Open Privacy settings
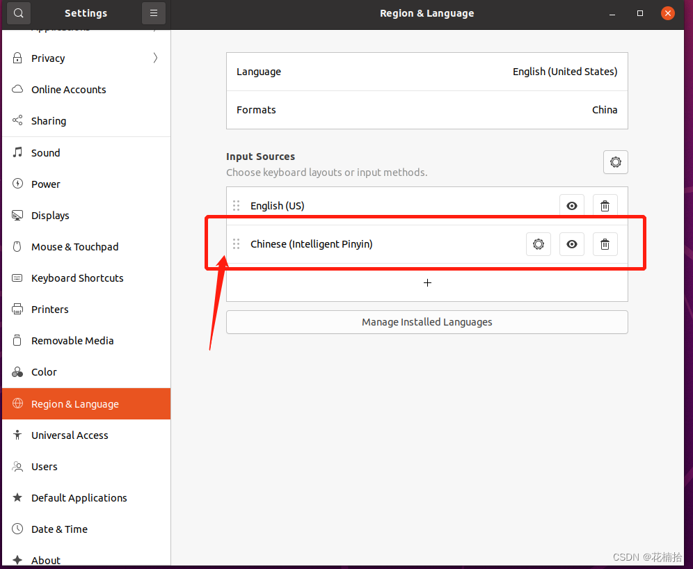This screenshot has width=693, height=569. [x=86, y=58]
